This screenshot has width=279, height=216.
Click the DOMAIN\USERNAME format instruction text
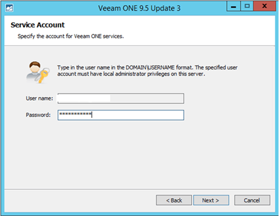[x=147, y=67]
